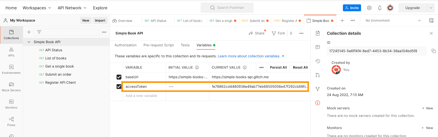This screenshot has height=137, width=438.
Task: Click the baseUrl initial value cell
Action: click(187, 77)
